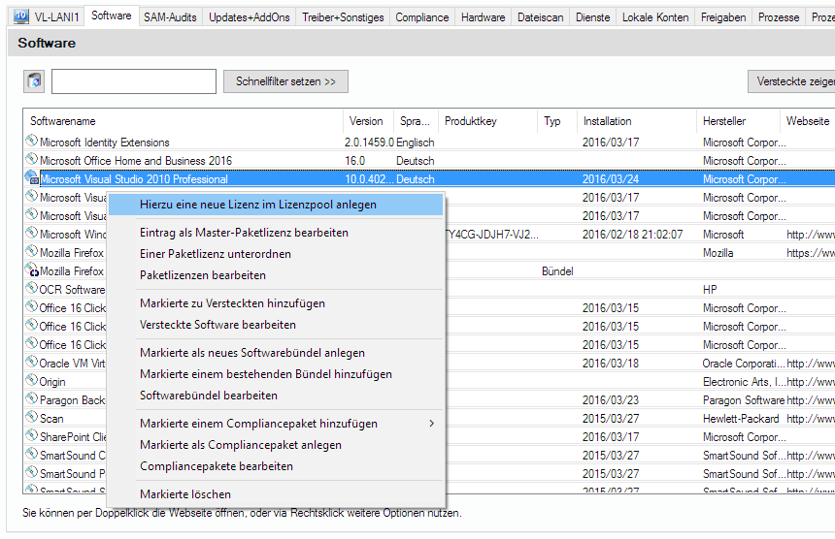
Task: Choose Eintrag als Master-Paketlizenz bearbeiten
Action: [276, 233]
